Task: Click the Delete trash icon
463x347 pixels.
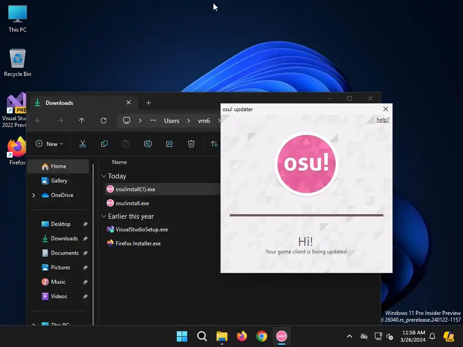Action: coord(191,144)
